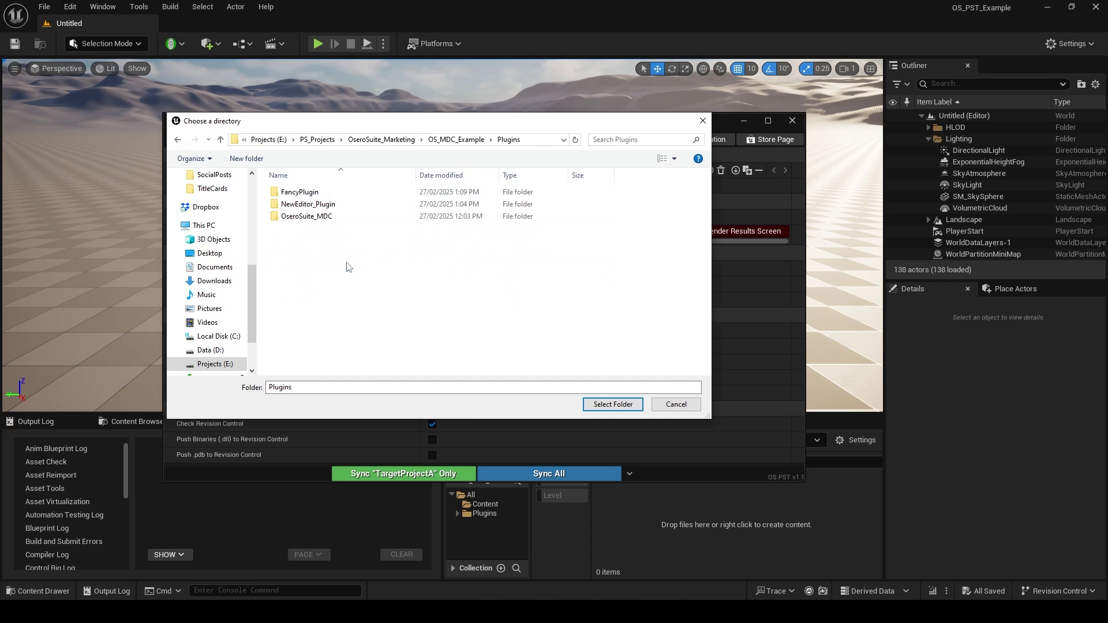The image size is (1108, 623).
Task: Open the viewport hamburger options menu
Action: pyautogui.click(x=15, y=69)
